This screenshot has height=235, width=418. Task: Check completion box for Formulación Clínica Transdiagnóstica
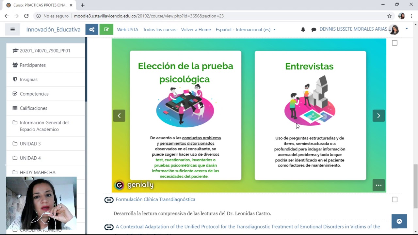394,199
